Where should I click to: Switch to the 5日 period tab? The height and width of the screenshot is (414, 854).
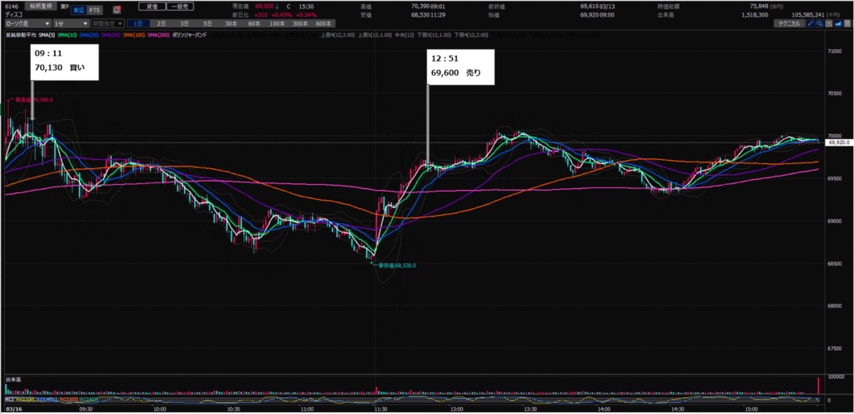(207, 24)
